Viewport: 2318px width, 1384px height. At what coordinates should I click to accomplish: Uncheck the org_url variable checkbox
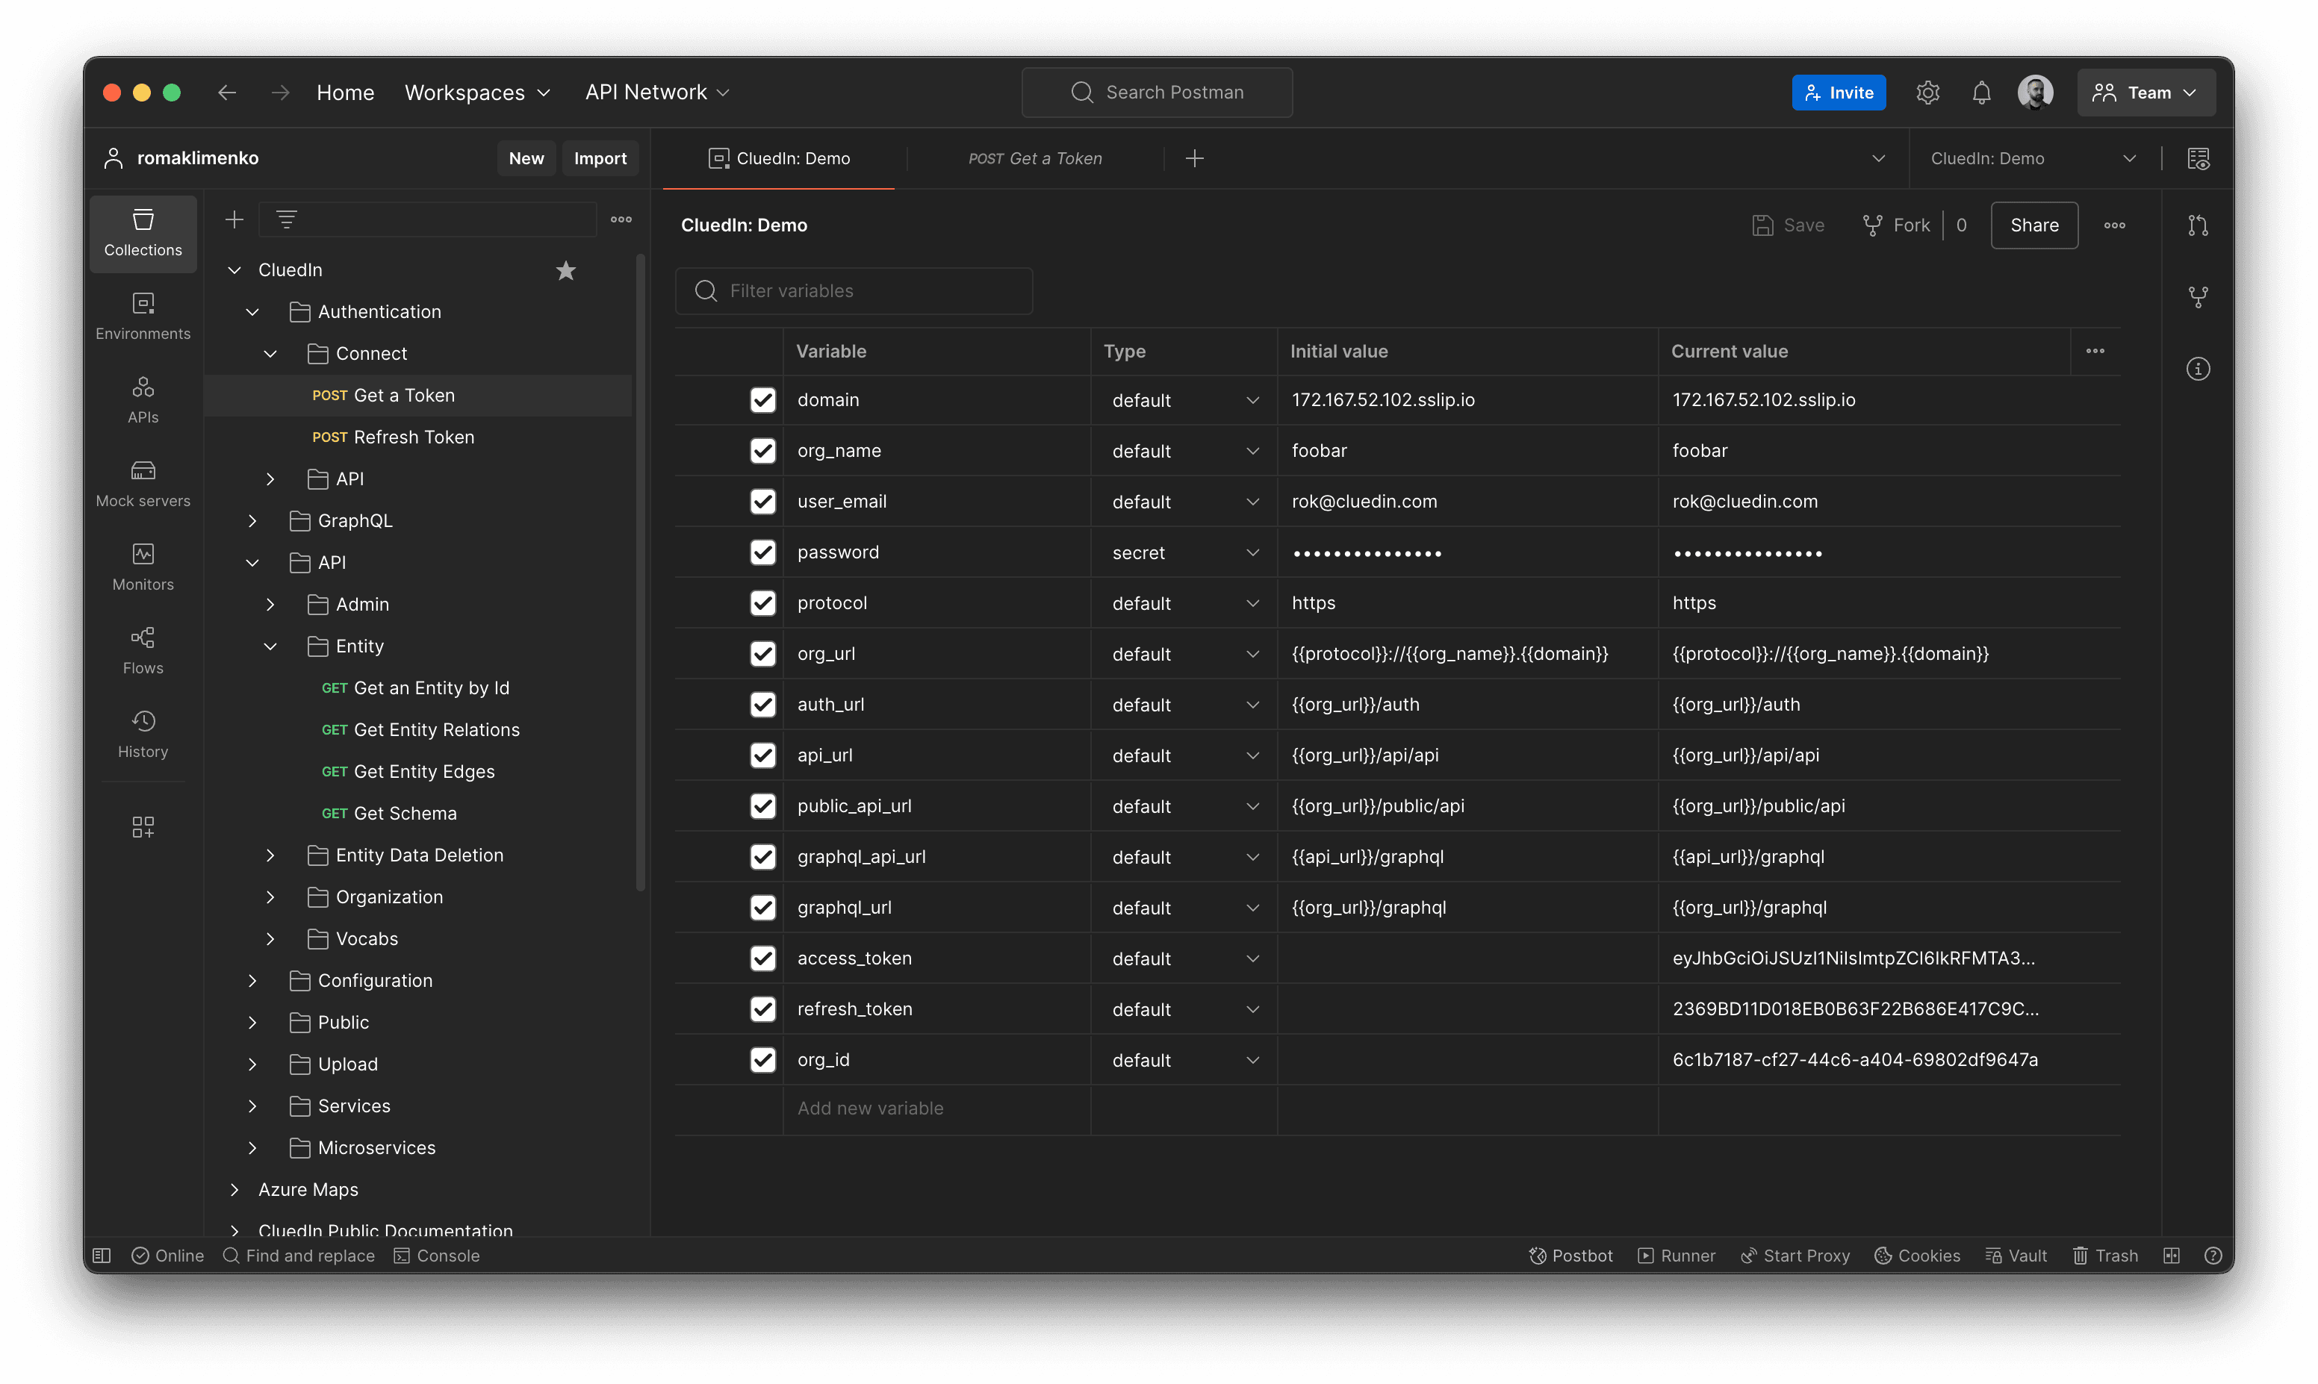pyautogui.click(x=763, y=654)
